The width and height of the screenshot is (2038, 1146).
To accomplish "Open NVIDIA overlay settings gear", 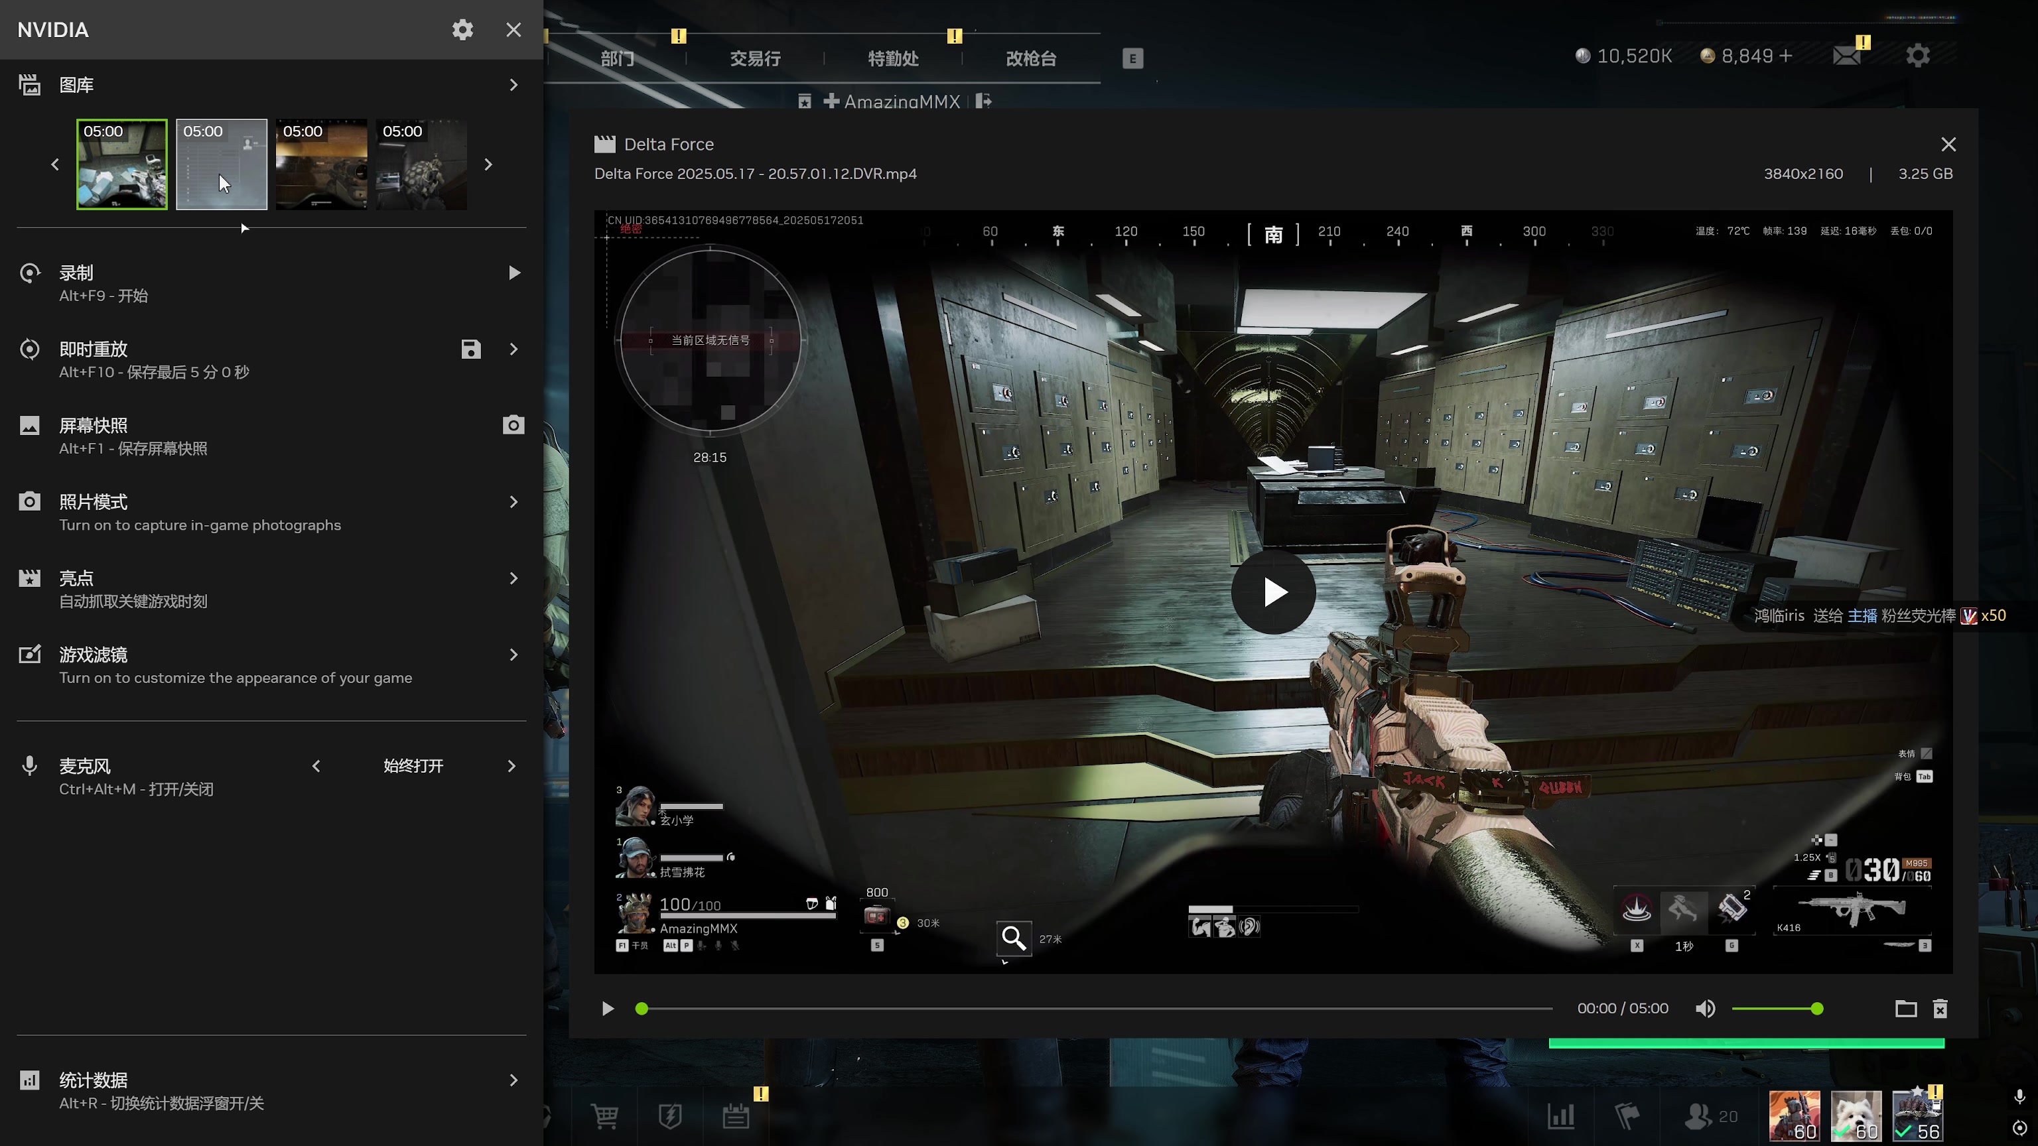I will click(463, 30).
